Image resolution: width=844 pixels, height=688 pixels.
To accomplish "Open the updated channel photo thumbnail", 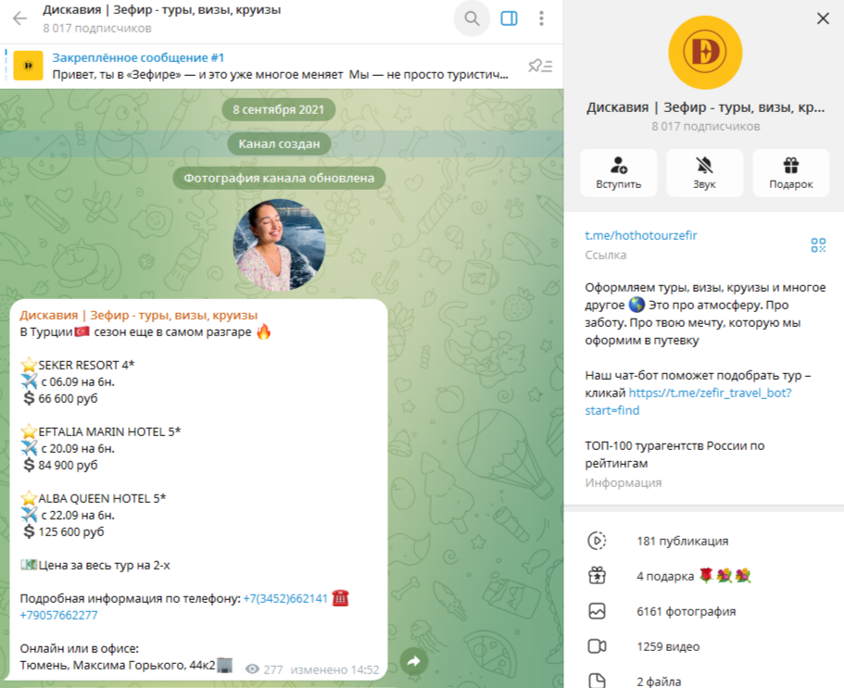I will pos(280,244).
